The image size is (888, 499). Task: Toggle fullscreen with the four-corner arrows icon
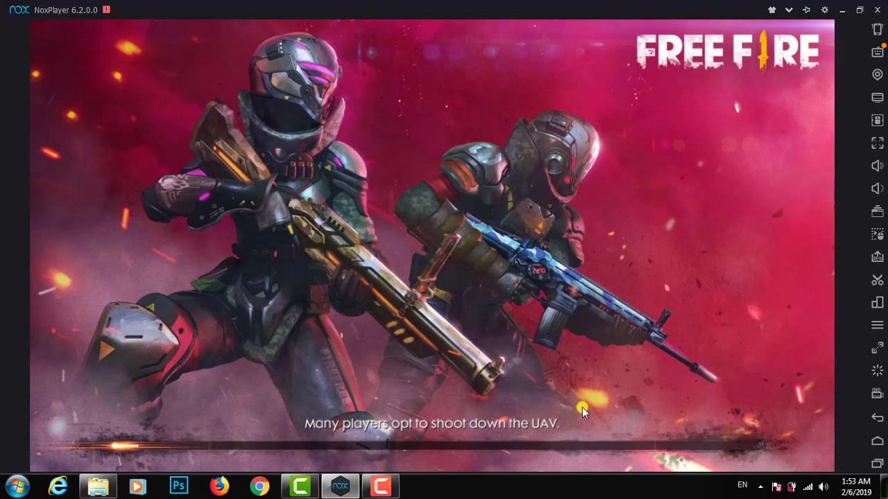pyautogui.click(x=878, y=143)
